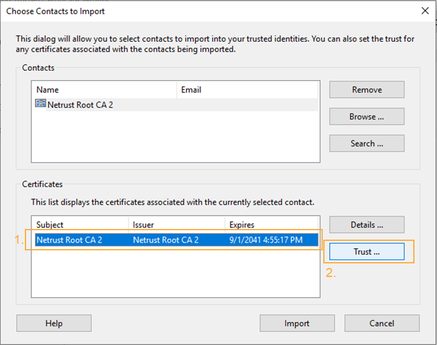Open the Browse... file picker
The height and width of the screenshot is (345, 437).
(367, 117)
